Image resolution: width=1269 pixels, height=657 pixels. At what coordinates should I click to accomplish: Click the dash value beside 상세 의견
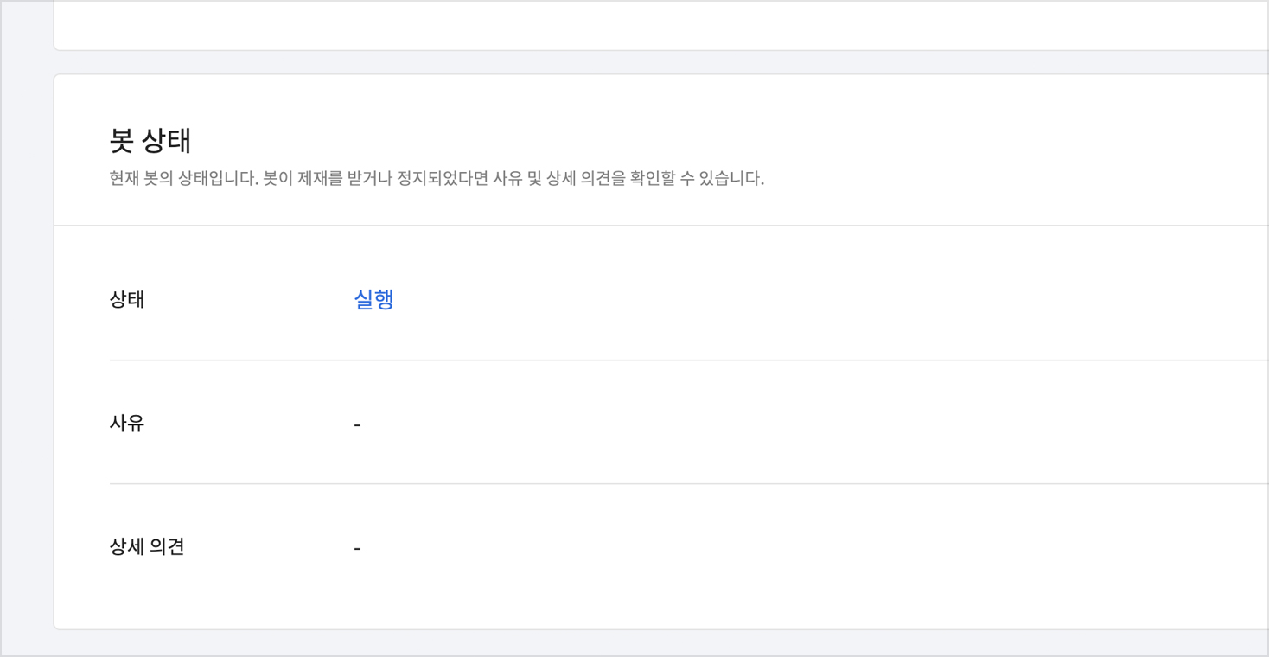point(357,548)
